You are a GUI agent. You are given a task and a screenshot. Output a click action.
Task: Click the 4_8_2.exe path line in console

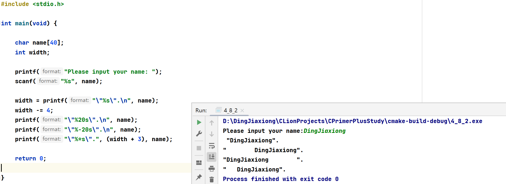[352, 121]
